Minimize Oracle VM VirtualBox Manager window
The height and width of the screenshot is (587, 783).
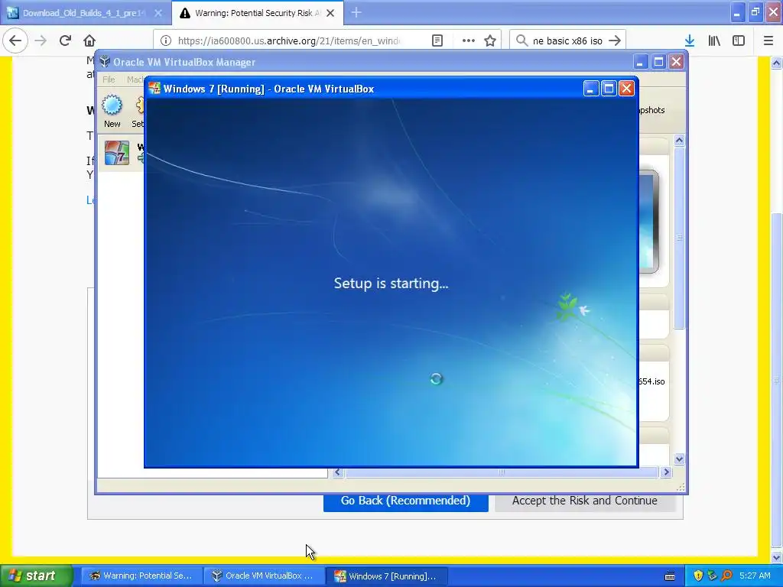[x=640, y=62]
